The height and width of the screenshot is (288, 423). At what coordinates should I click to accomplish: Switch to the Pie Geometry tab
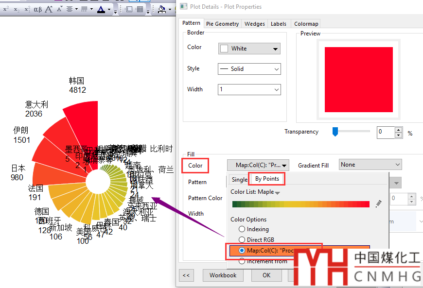click(x=222, y=24)
